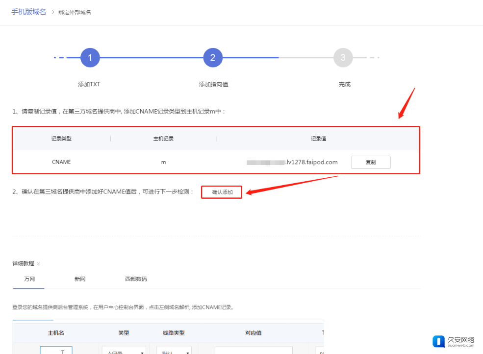Click step 3 circle 完成
Screen dimensions: 483x354
pyautogui.click(x=343, y=58)
